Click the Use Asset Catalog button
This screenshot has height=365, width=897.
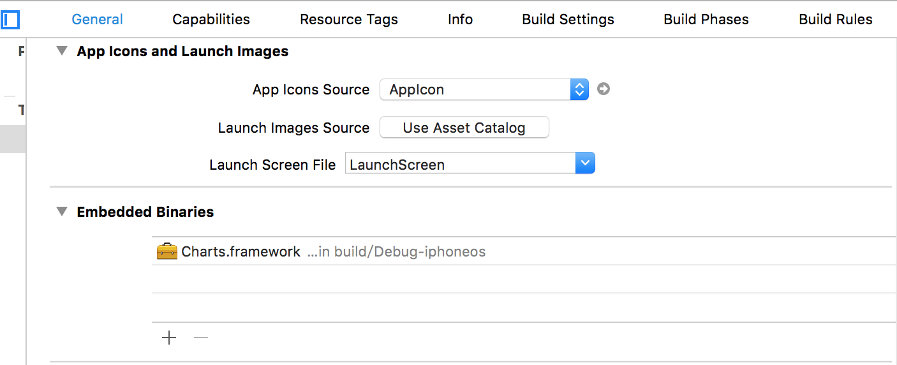[464, 128]
